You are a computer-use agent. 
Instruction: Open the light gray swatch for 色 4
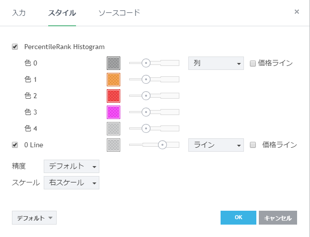113,128
